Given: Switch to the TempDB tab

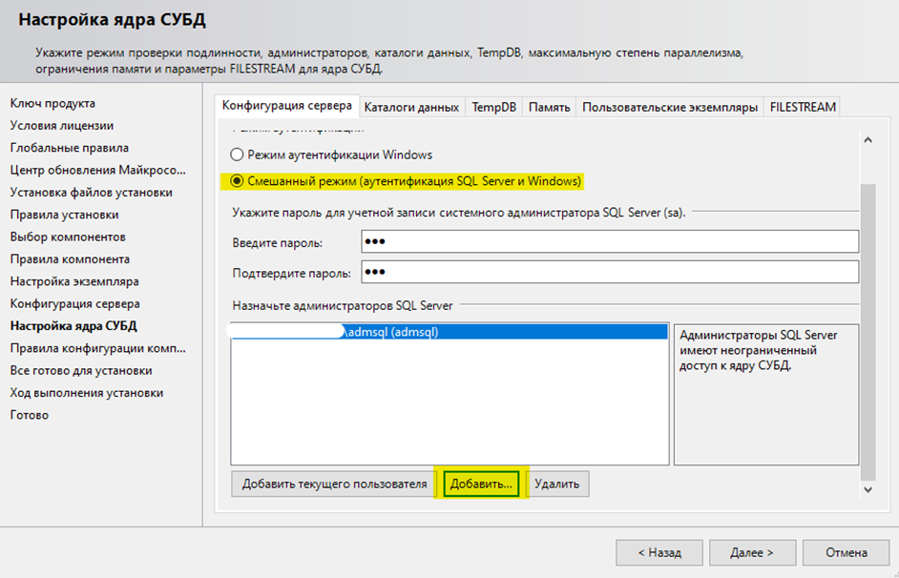Looking at the screenshot, I should tap(493, 107).
